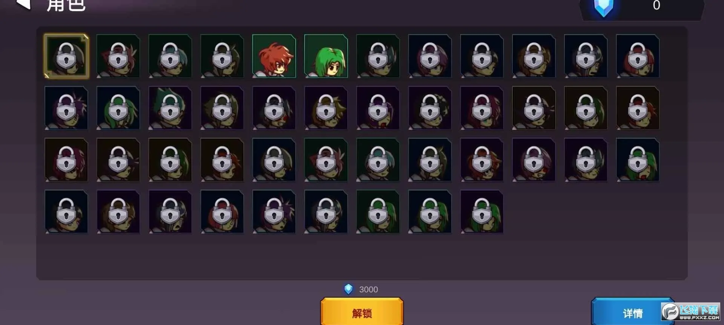Image resolution: width=724 pixels, height=325 pixels.
Task: Select locked character right of green-haired hero
Action: pyautogui.click(x=378, y=56)
